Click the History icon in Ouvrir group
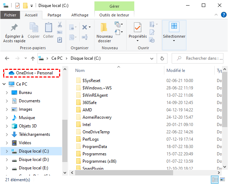Screen dimensions: 228x184 152,40
